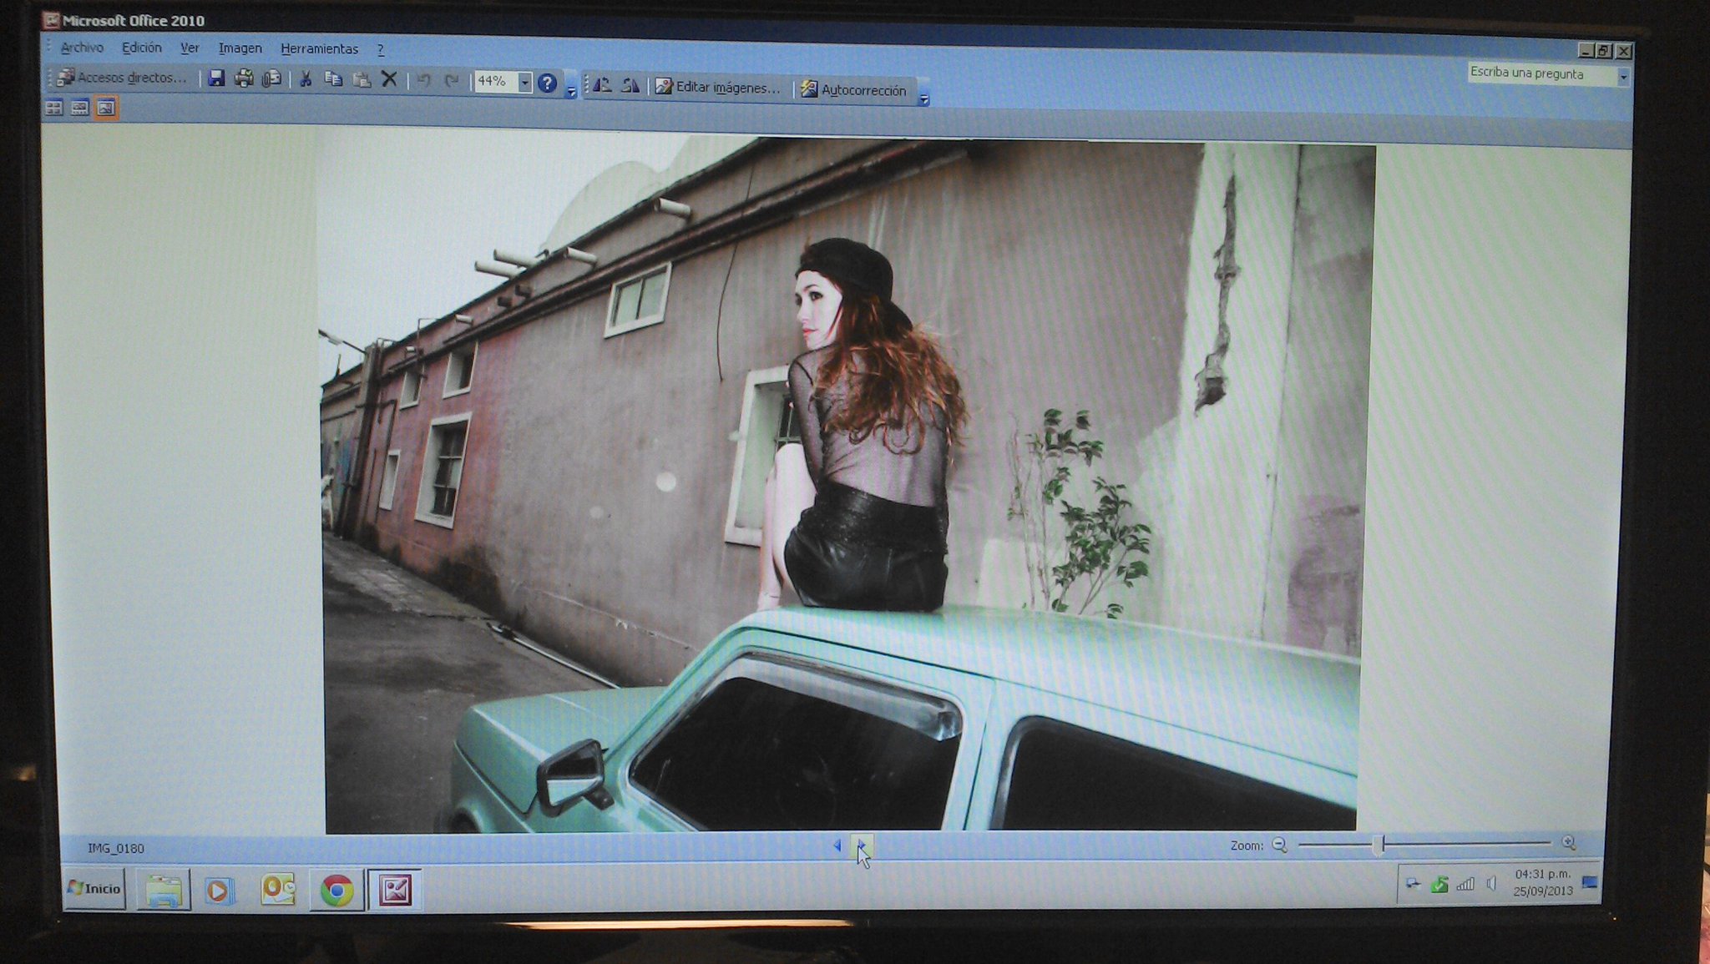The height and width of the screenshot is (964, 1710).
Task: Open Help with blue question icon
Action: pyautogui.click(x=547, y=83)
